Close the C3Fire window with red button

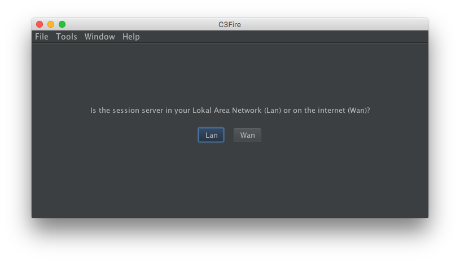click(40, 24)
